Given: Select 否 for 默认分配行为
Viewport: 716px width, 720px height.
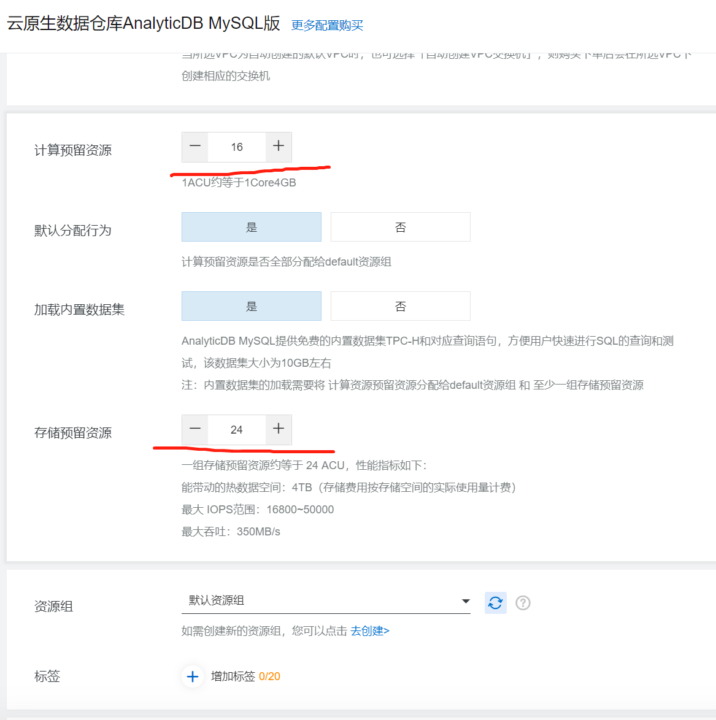Looking at the screenshot, I should (x=401, y=227).
